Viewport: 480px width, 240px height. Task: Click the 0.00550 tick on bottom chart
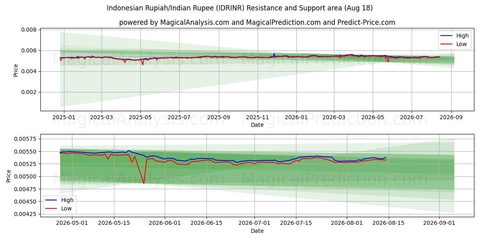coord(25,151)
